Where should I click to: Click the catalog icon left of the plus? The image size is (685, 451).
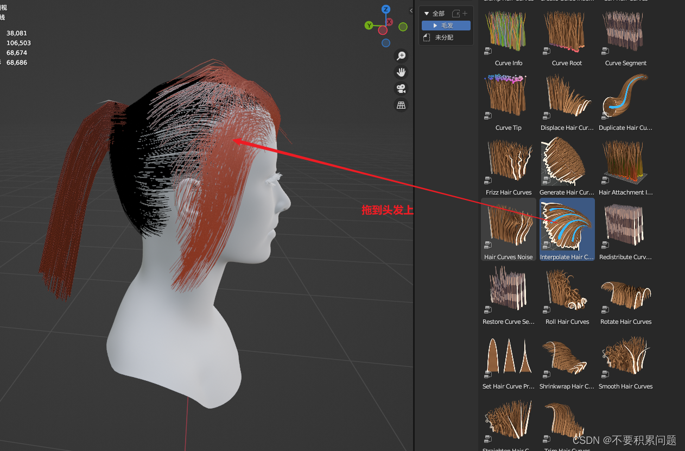tap(455, 14)
